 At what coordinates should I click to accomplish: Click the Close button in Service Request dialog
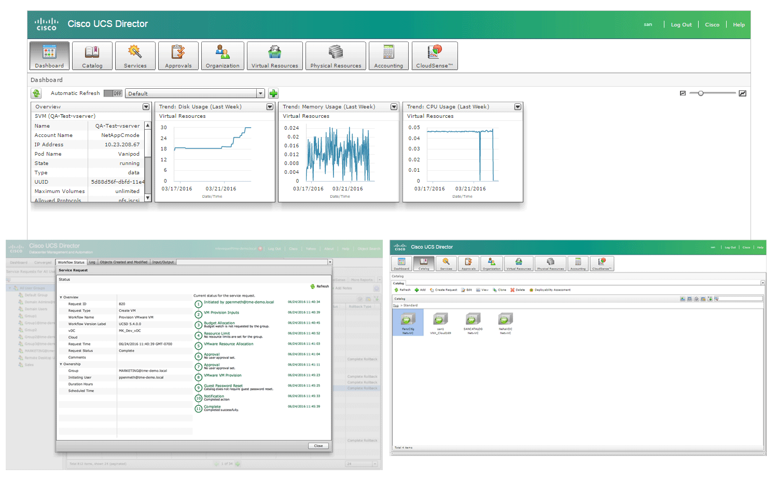[318, 446]
